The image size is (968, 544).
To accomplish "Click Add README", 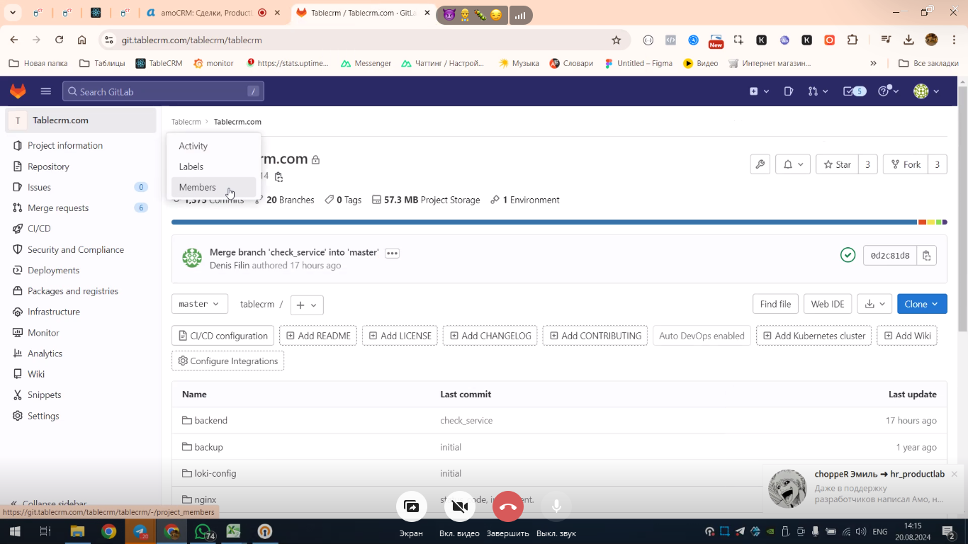I will point(318,336).
